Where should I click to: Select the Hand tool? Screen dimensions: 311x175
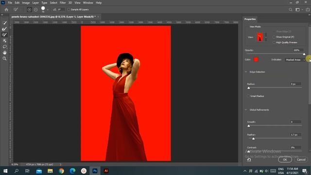tap(4, 52)
